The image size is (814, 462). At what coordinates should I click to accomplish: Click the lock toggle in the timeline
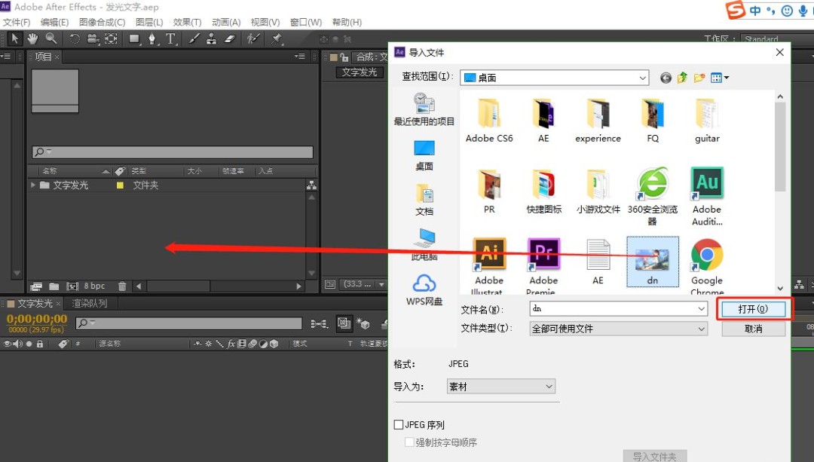[40, 344]
